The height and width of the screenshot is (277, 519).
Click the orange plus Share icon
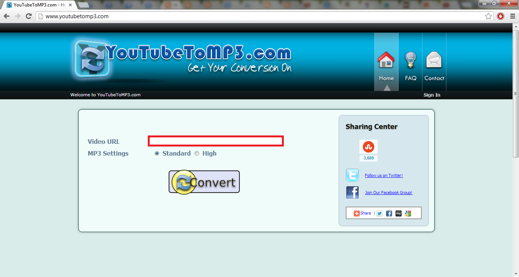click(x=357, y=213)
